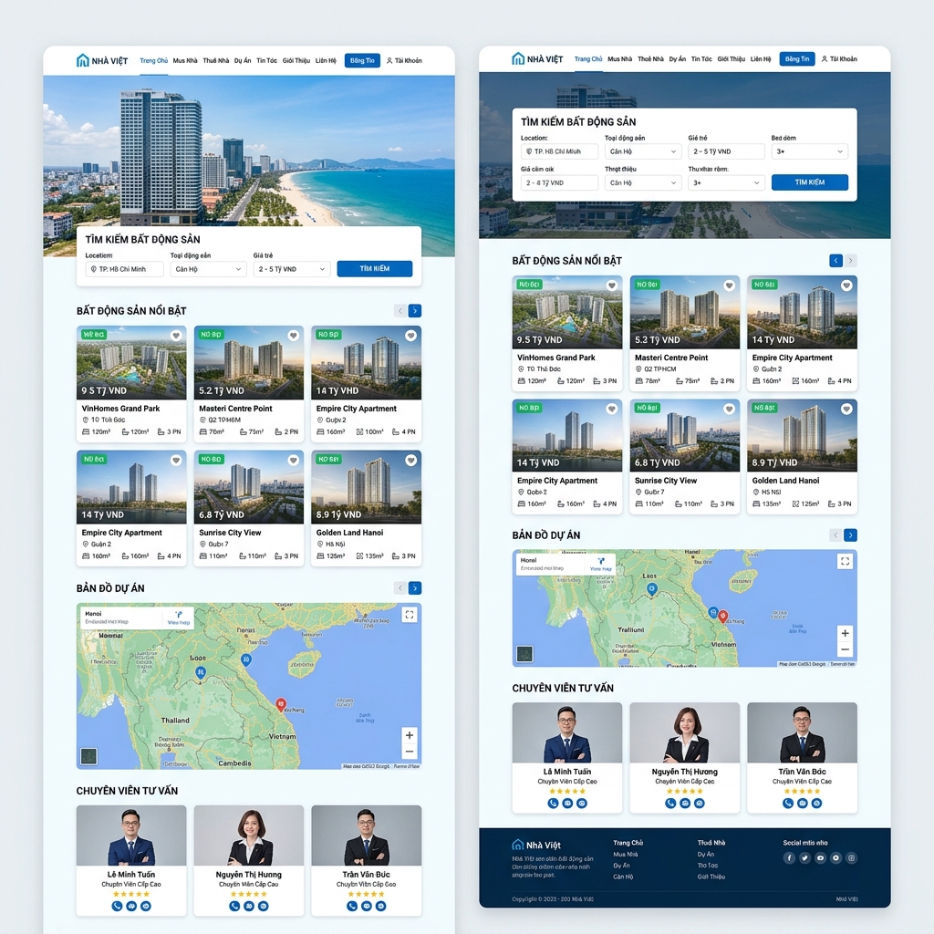Click the Nhà Việt header logo in right mockup
The width and height of the screenshot is (934, 934).
537,59
